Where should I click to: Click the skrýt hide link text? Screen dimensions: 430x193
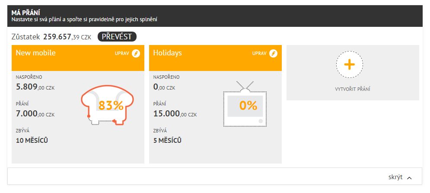coord(395,177)
